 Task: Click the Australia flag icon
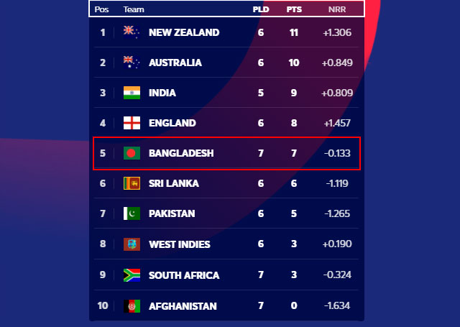132,63
